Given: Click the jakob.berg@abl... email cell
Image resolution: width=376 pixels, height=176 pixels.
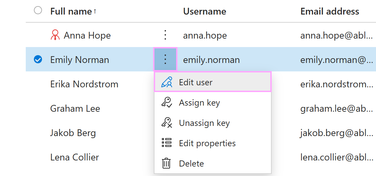Looking at the screenshot, I should [337, 133].
